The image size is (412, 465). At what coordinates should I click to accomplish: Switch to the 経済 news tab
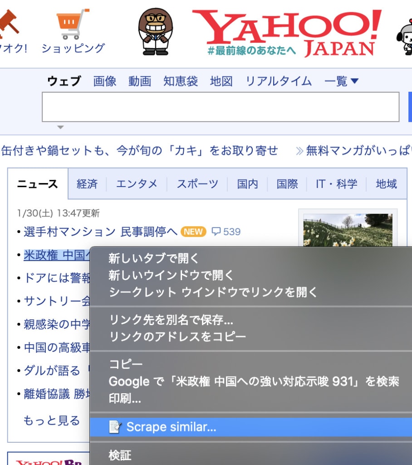pyautogui.click(x=87, y=184)
